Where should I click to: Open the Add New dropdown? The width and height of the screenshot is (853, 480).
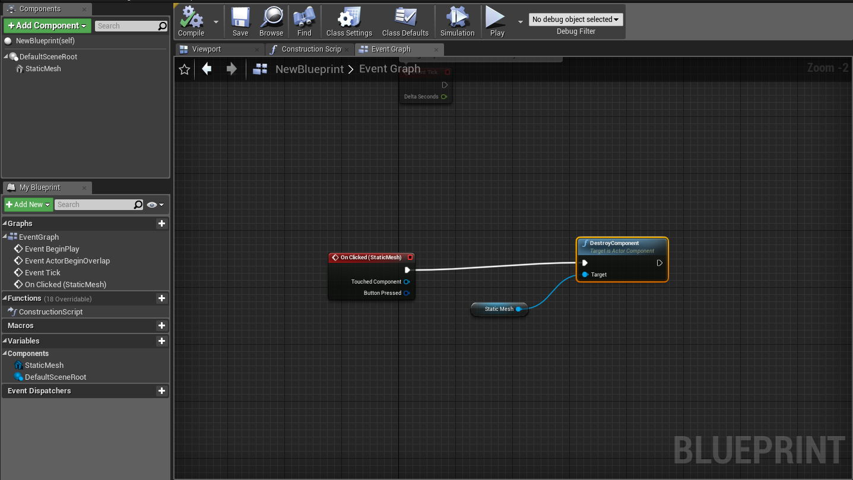[x=28, y=205]
